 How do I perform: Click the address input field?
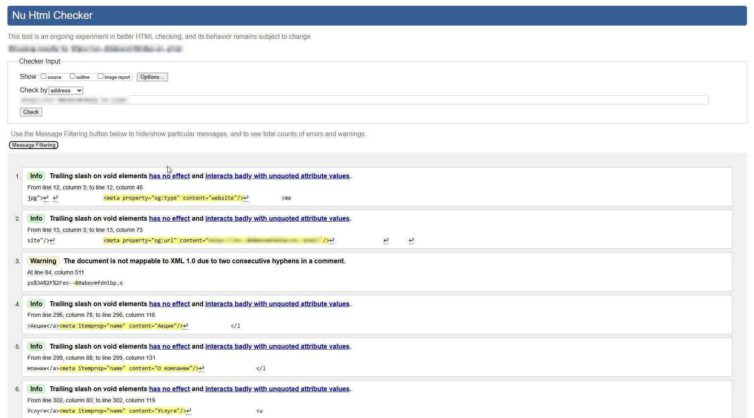coord(364,100)
